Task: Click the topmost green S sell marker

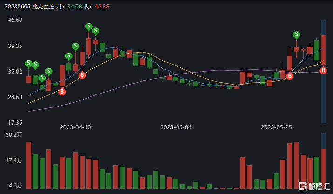Action: point(88,27)
